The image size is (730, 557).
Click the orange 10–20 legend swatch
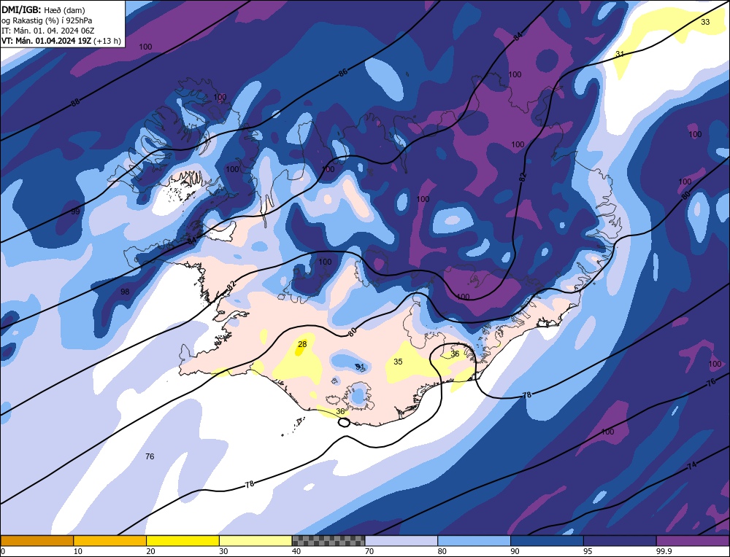(x=110, y=540)
